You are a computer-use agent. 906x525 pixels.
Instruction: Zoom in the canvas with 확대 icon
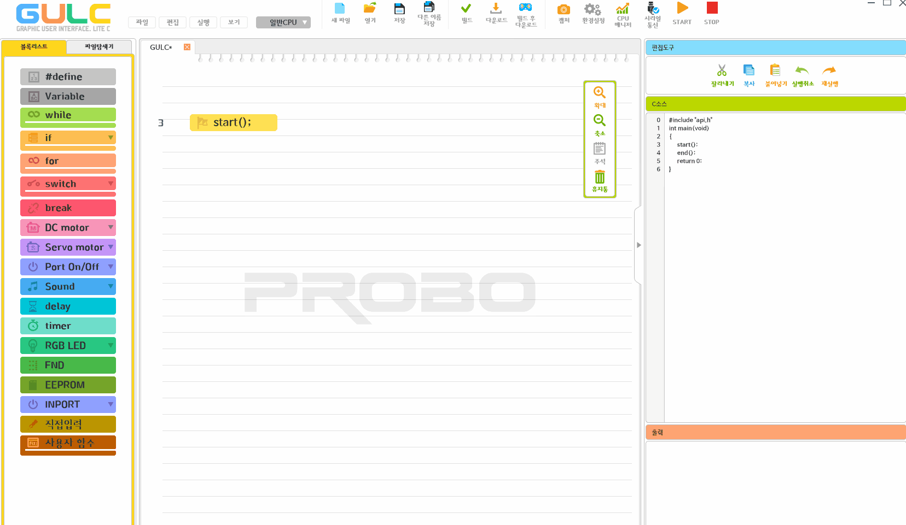pos(600,97)
